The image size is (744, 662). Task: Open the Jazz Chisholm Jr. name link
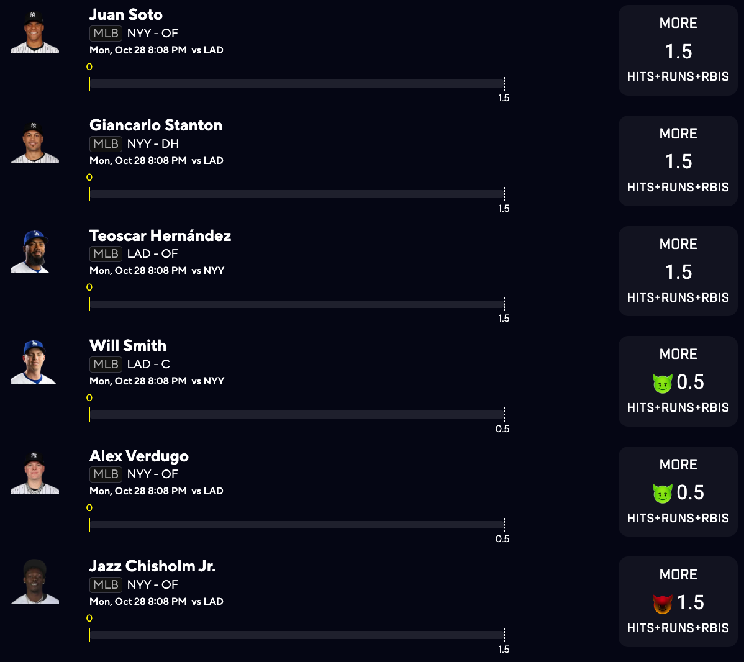point(153,566)
